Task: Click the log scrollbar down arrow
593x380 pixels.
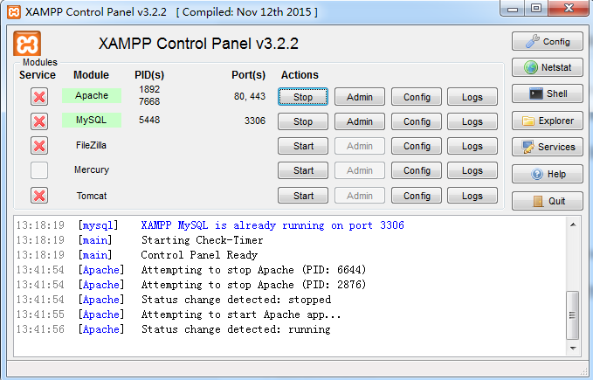Action: [x=573, y=348]
